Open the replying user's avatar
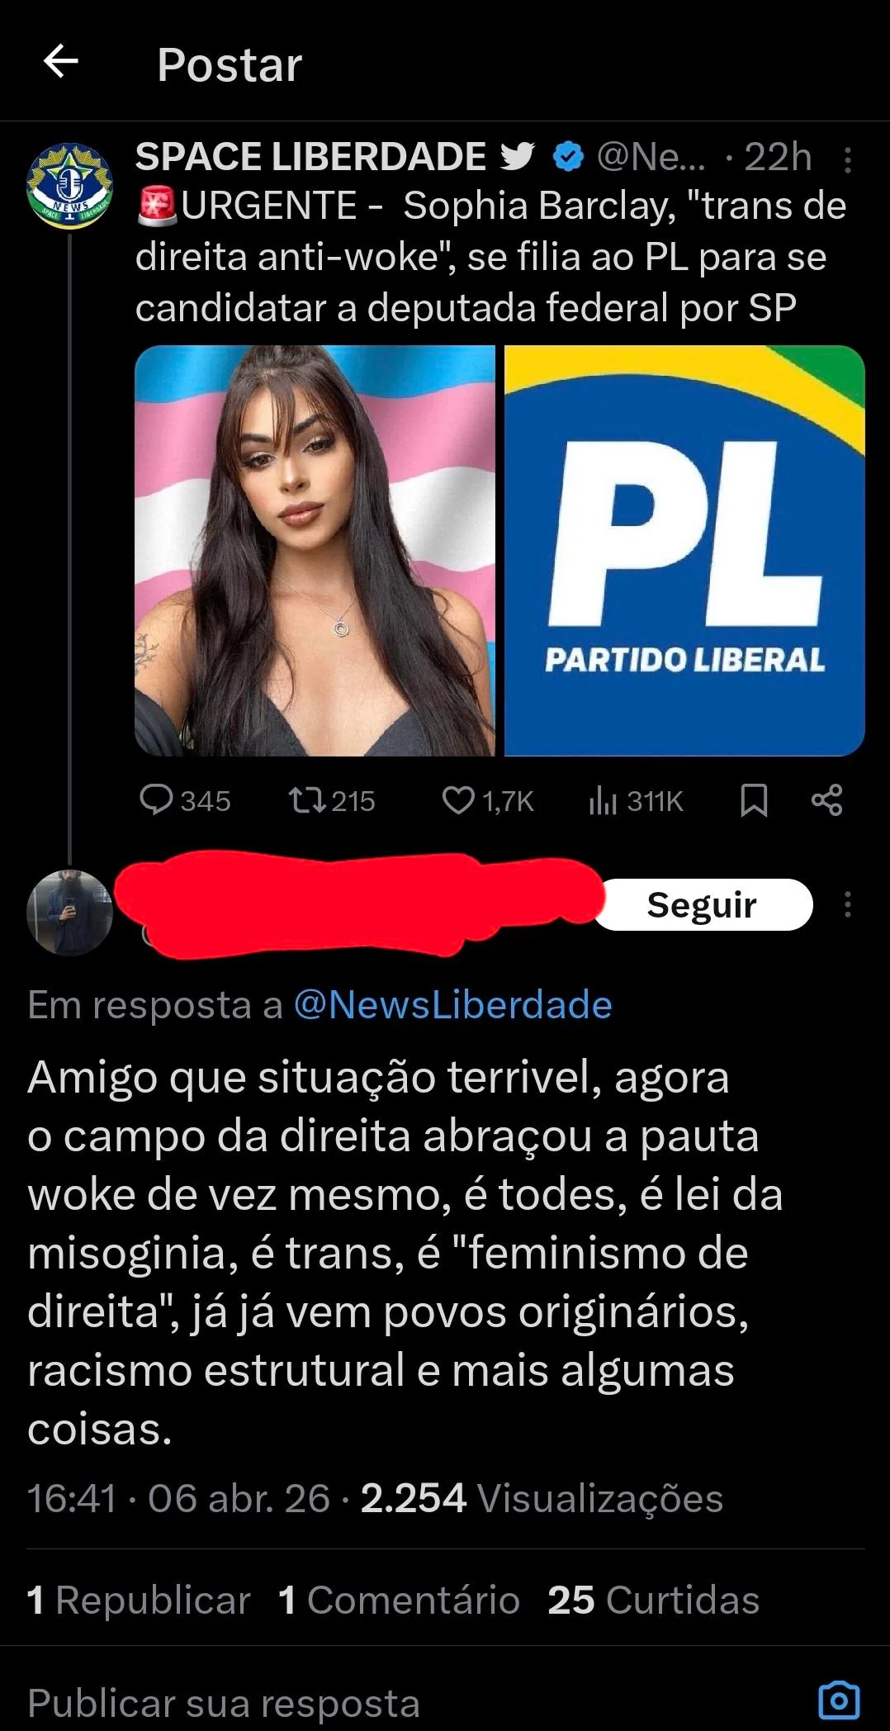The height and width of the screenshot is (1731, 890). [69, 913]
